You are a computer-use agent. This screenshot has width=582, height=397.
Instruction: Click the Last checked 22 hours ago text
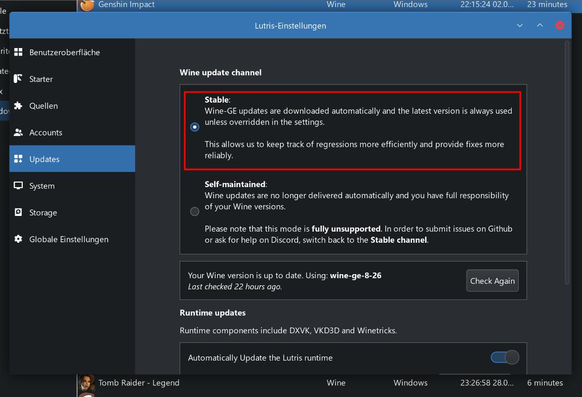[x=235, y=286]
